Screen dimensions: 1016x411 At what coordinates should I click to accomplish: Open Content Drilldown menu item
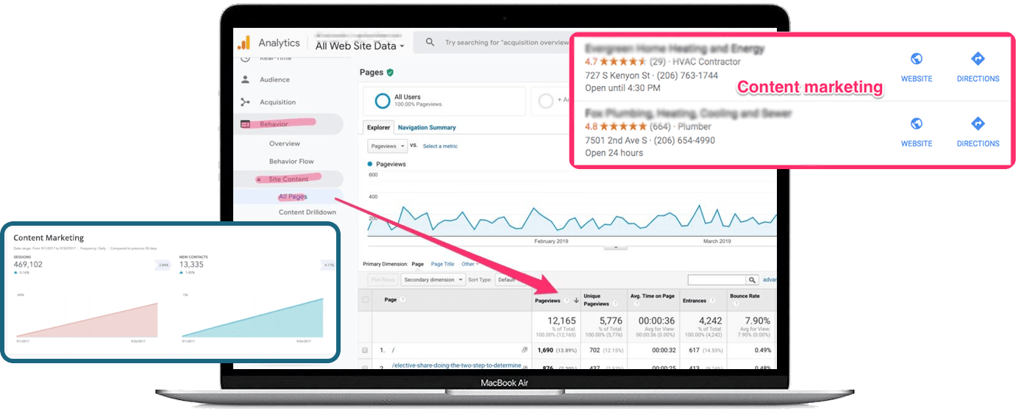tap(308, 212)
